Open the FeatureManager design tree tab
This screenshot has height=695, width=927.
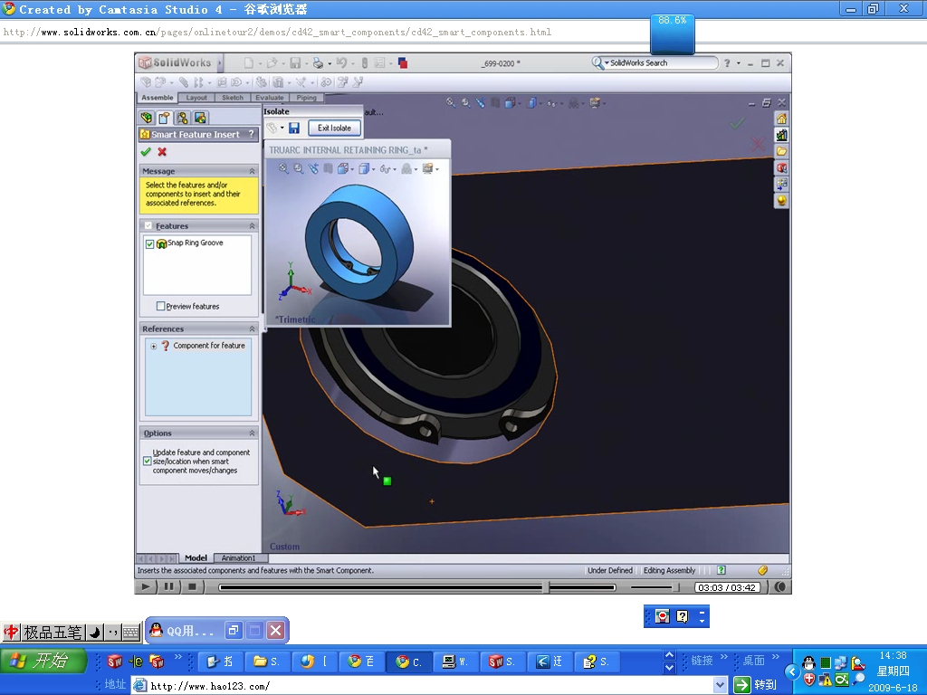point(147,118)
